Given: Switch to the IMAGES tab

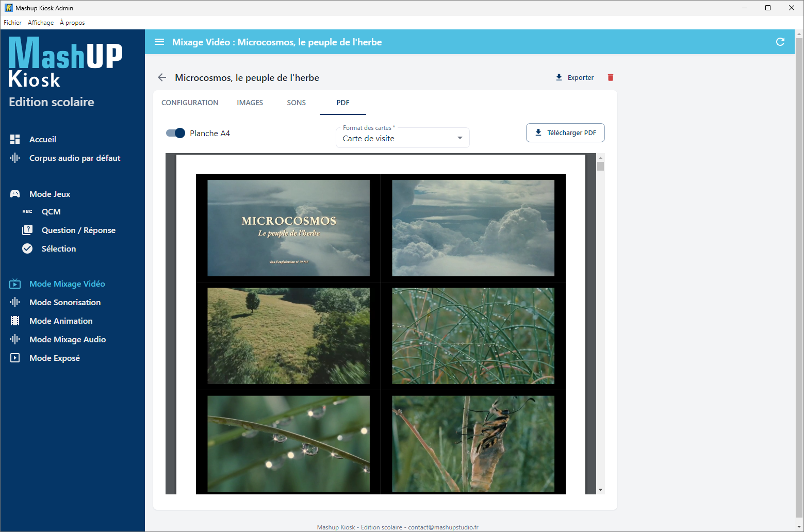Looking at the screenshot, I should point(250,103).
